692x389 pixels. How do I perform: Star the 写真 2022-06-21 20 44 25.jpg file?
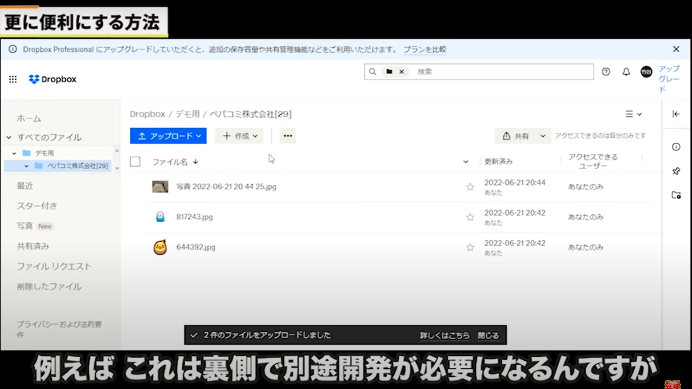470,187
